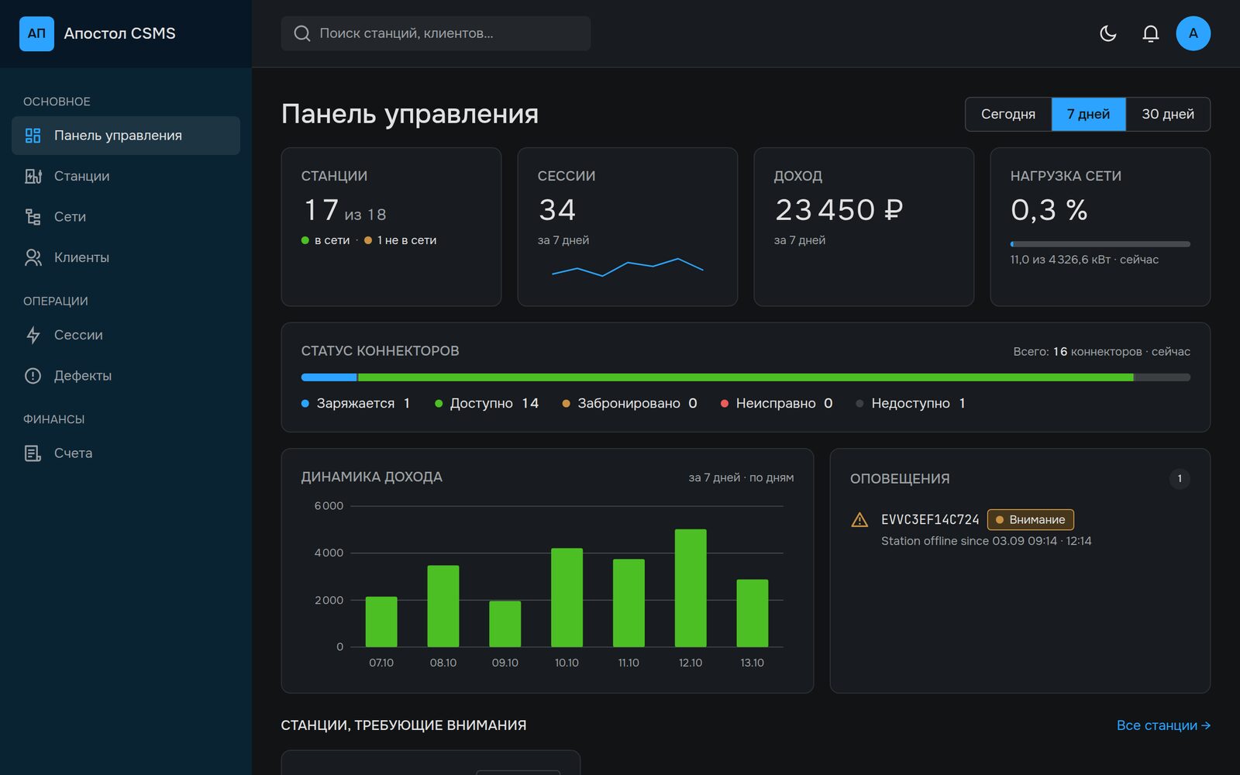Click the Сессии lightning bolt icon
1240x775 pixels.
[x=33, y=335]
